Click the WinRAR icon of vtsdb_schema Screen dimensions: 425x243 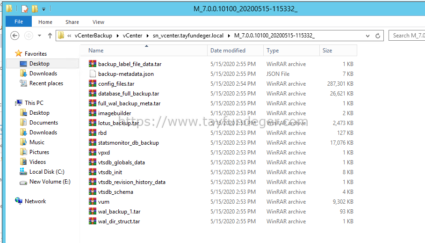(x=93, y=191)
